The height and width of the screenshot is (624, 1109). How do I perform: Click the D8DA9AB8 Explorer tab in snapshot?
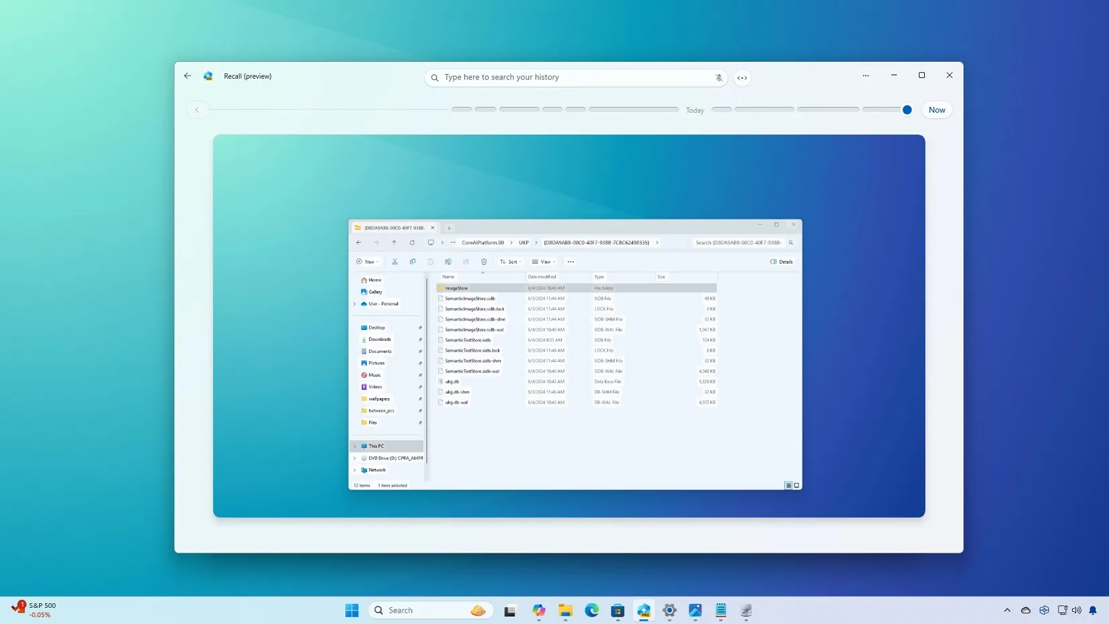tap(395, 228)
